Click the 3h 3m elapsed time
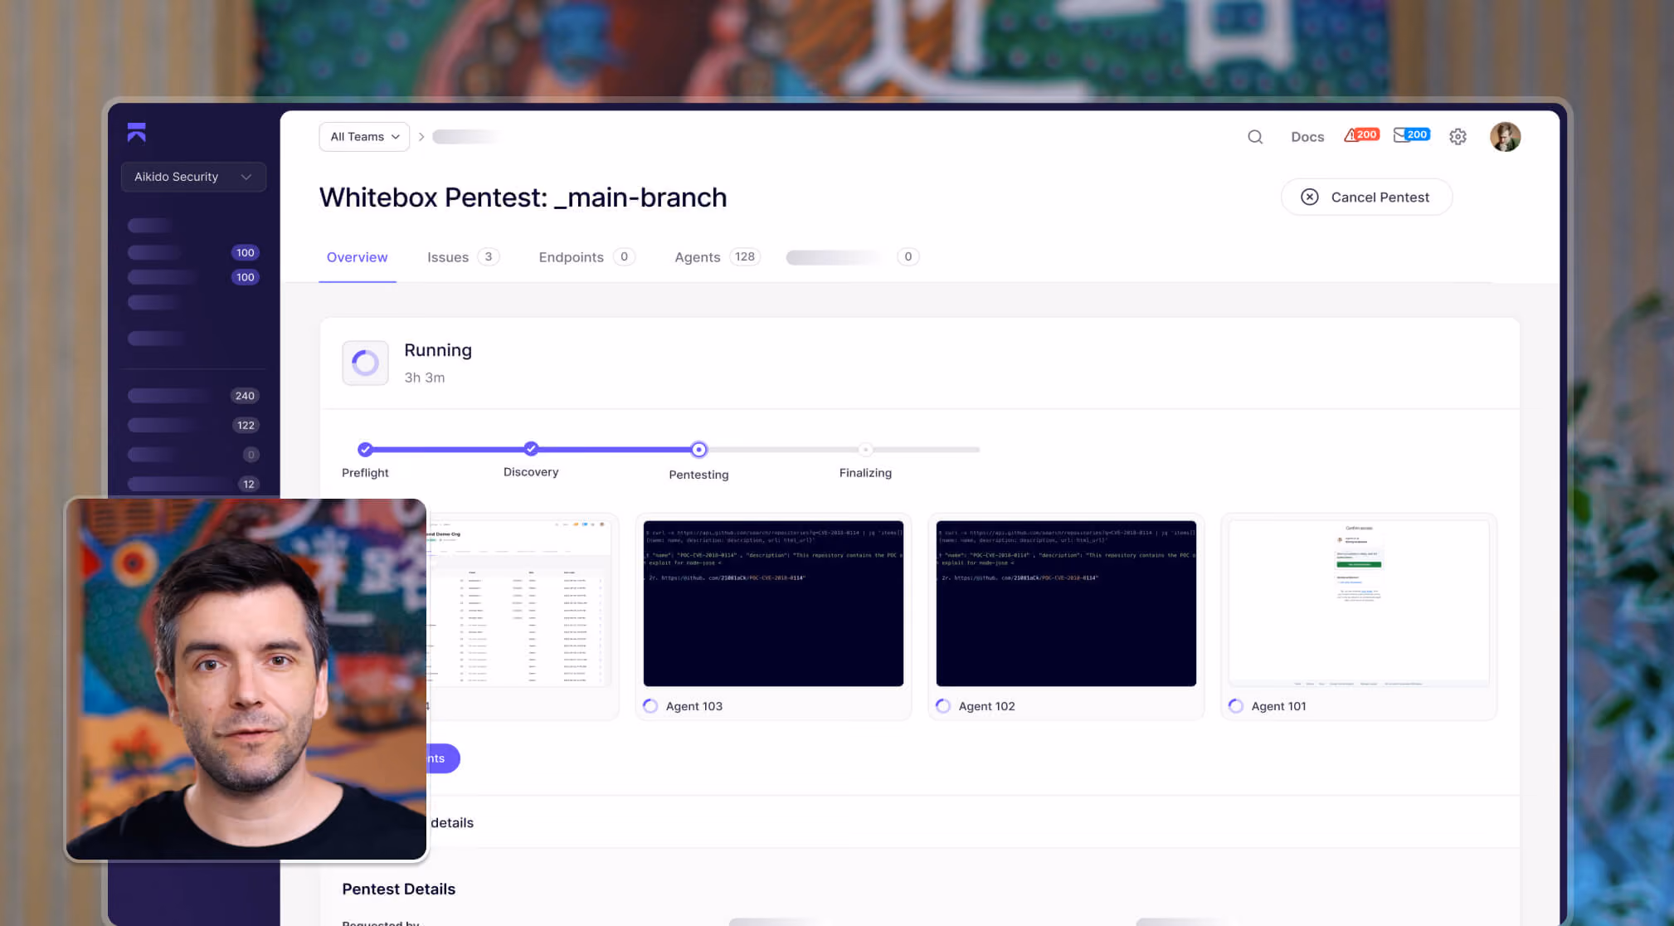This screenshot has width=1674, height=926. click(x=425, y=378)
